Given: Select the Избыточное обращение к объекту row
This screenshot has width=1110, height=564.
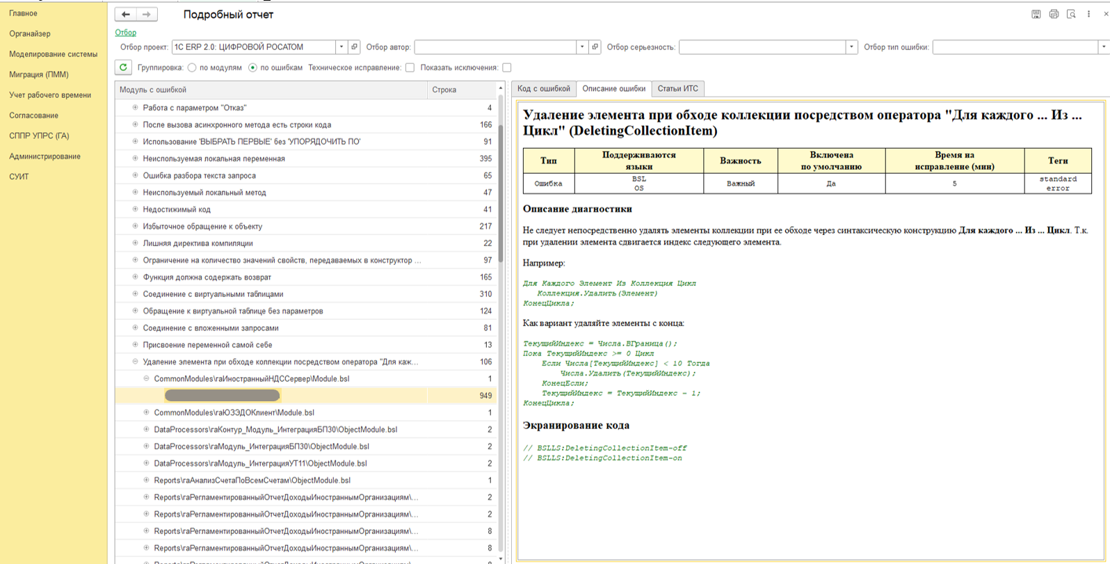Looking at the screenshot, I should click(x=306, y=226).
